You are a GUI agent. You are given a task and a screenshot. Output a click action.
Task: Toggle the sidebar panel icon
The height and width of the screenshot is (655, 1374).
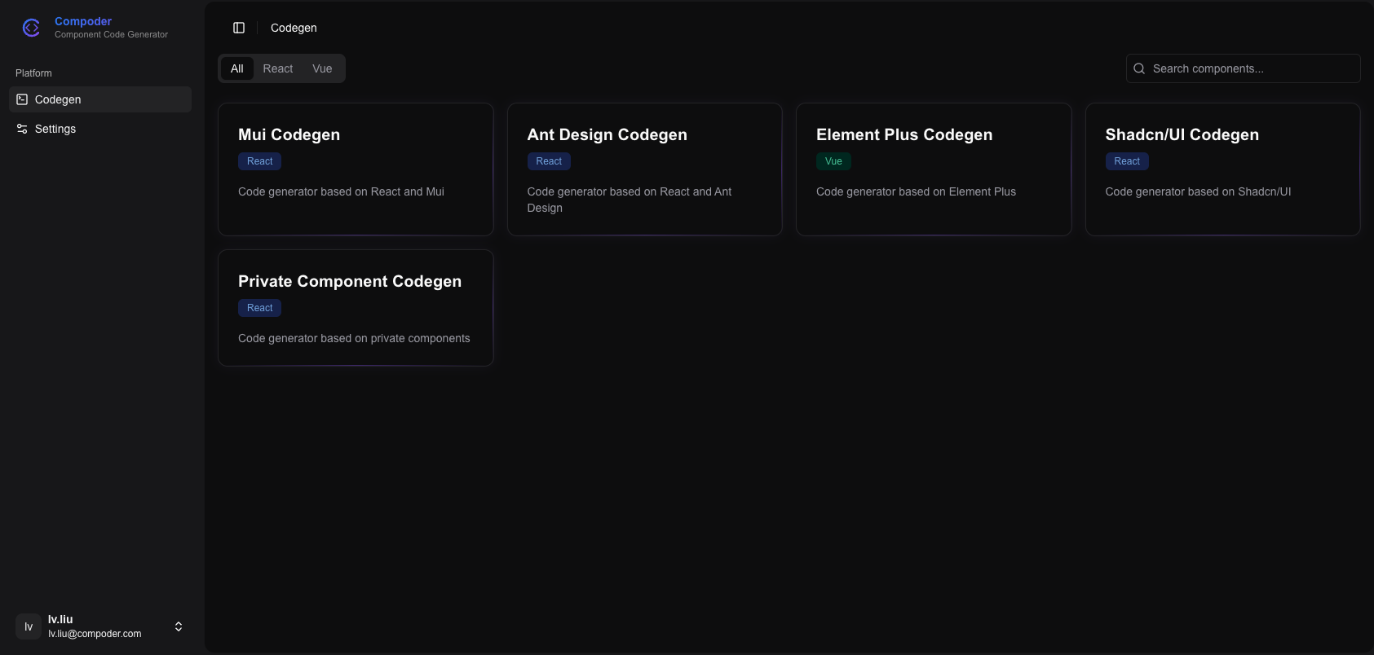pos(239,28)
